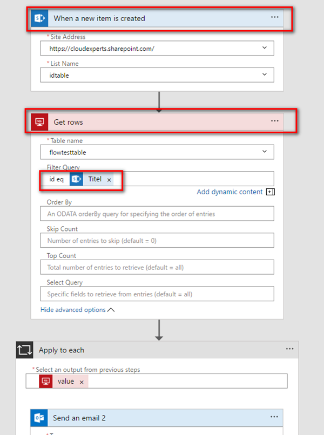This screenshot has width=324, height=435.
Task: Click the SQL Get rows icon
Action: click(39, 122)
